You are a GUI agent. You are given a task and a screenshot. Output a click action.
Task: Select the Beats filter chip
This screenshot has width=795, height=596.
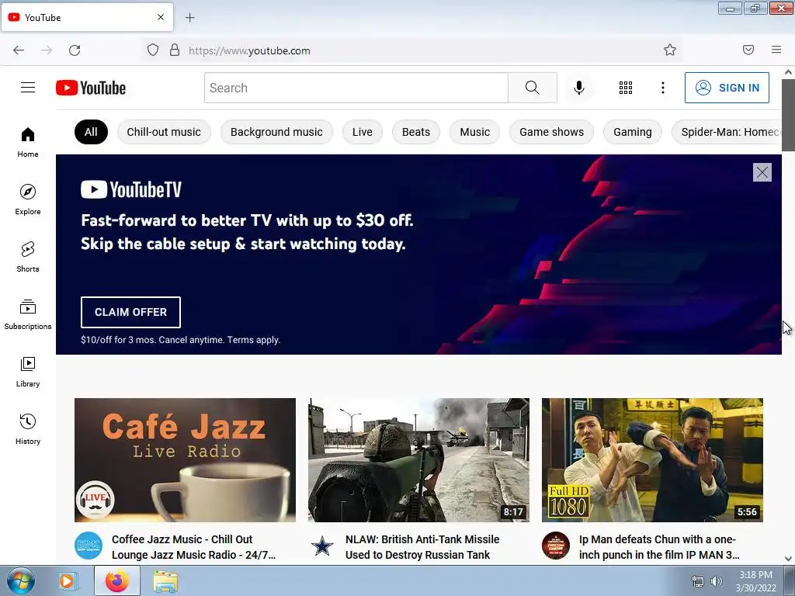[416, 132]
